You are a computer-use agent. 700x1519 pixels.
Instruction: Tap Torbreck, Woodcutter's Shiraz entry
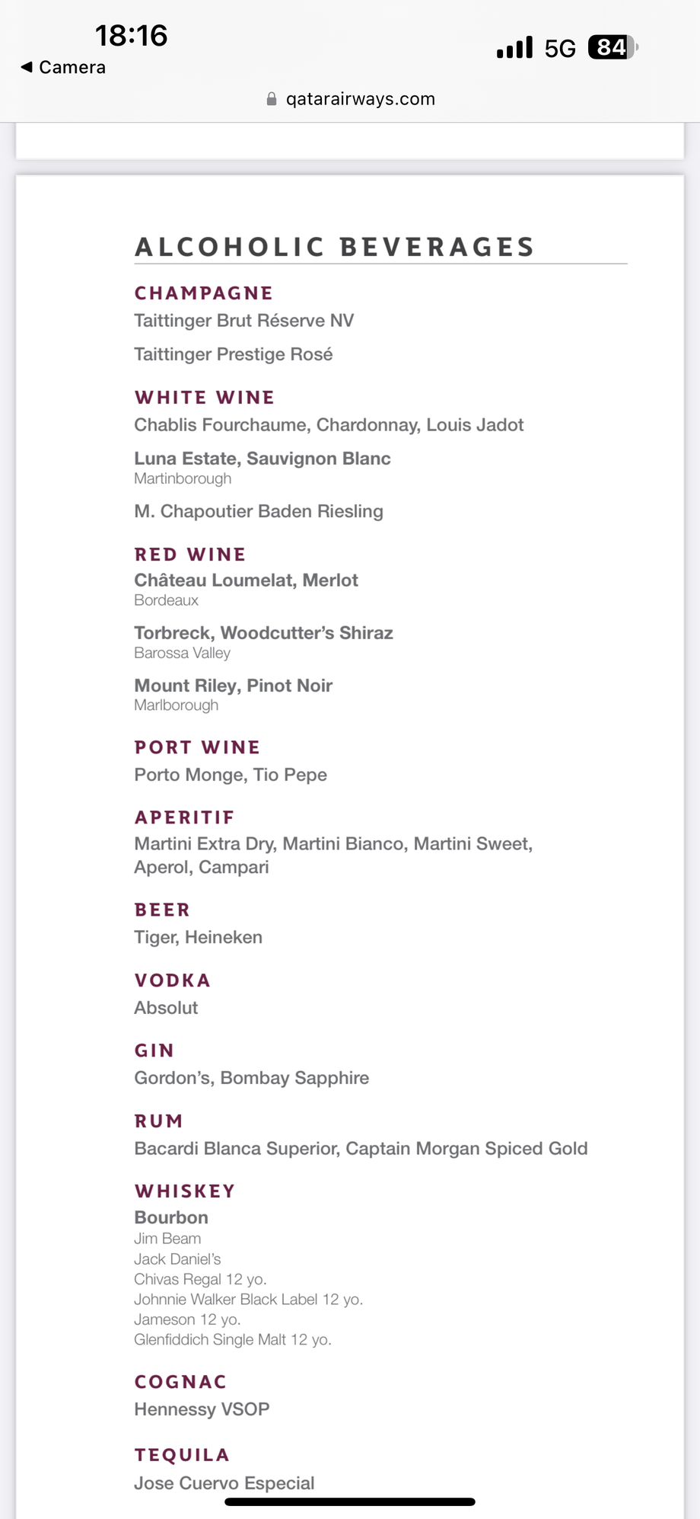coord(264,633)
